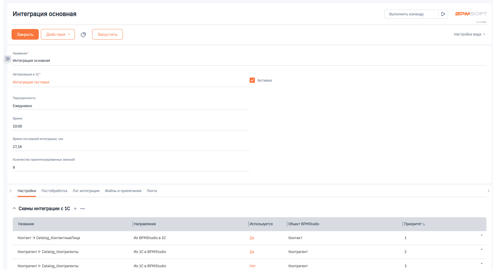Click the Выполнить команду input field

[x=411, y=14]
